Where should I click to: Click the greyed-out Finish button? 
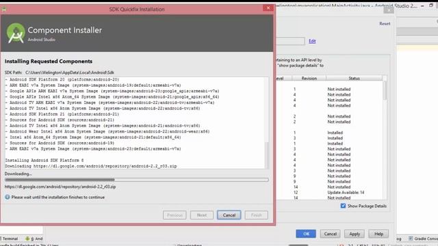point(256,215)
